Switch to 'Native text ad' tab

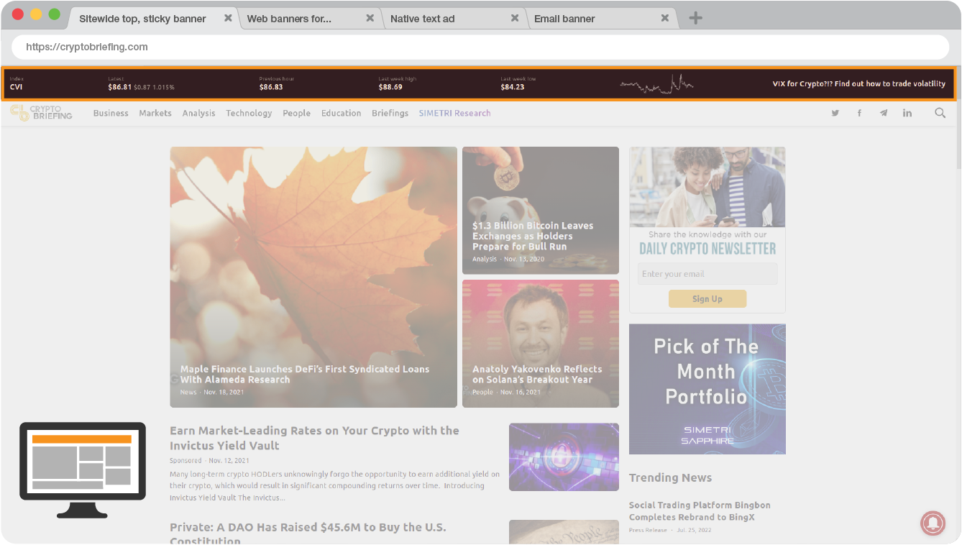[x=453, y=19]
